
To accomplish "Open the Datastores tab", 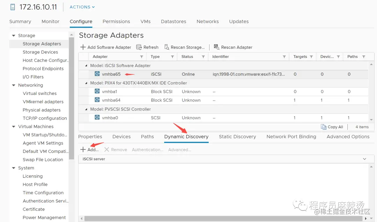I will tap(173, 21).
